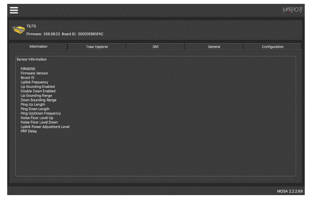Click the MOSA 2.2.2.69 version label
Screen dimensions: 311x198
point(290,191)
